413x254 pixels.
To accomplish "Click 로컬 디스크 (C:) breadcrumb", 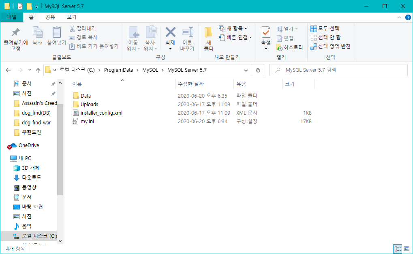I will [x=77, y=70].
